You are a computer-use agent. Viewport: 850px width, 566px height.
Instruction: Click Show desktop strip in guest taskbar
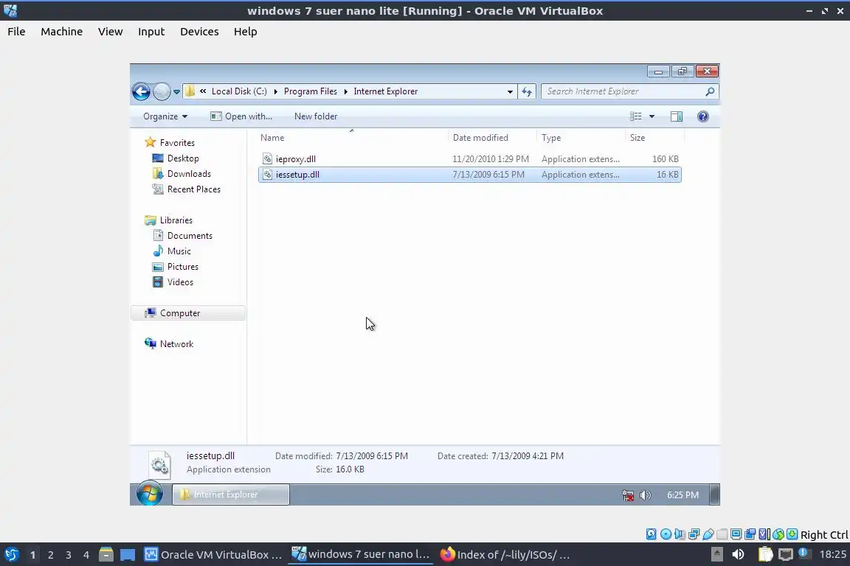(715, 495)
